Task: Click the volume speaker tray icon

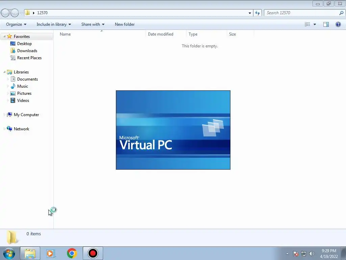Action: pyautogui.click(x=312, y=254)
